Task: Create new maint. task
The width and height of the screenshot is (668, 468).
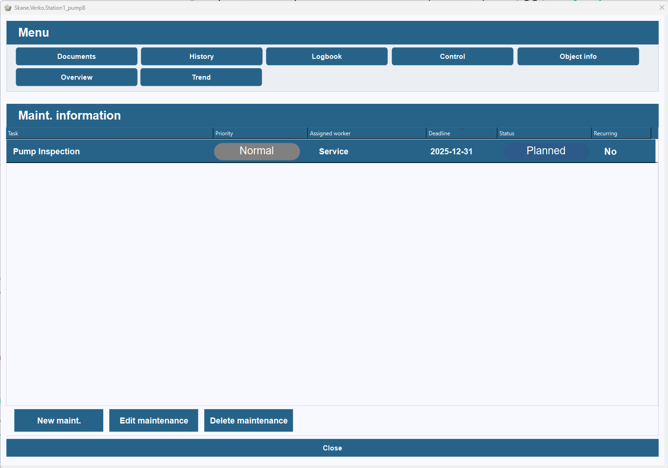Action: pos(59,420)
